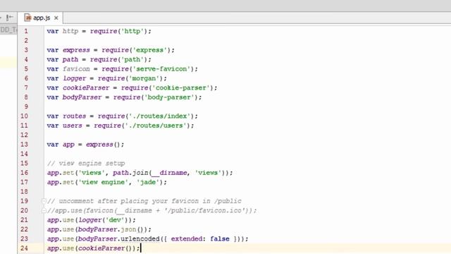
Task: Click 'extended' key on line 23
Action: click(x=187, y=238)
